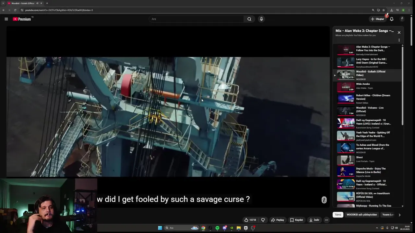
Task: Dislike the video with thumbs down
Action: [x=263, y=220]
